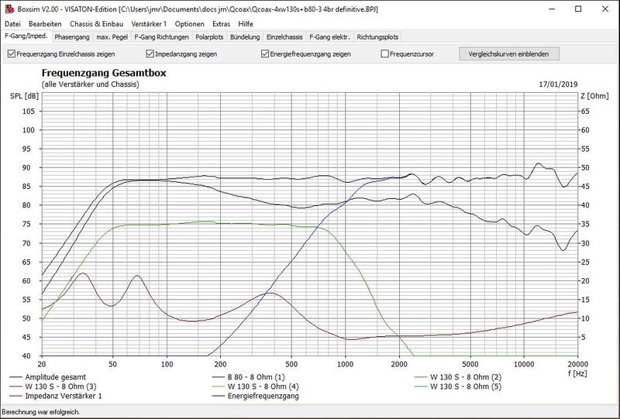Switch to the Phasengang tab
The image size is (620, 419).
72,37
